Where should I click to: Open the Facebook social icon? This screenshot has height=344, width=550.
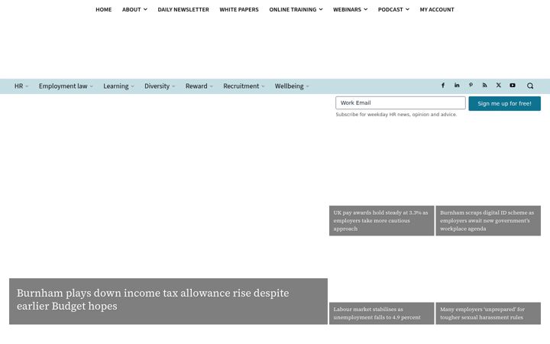pyautogui.click(x=442, y=86)
